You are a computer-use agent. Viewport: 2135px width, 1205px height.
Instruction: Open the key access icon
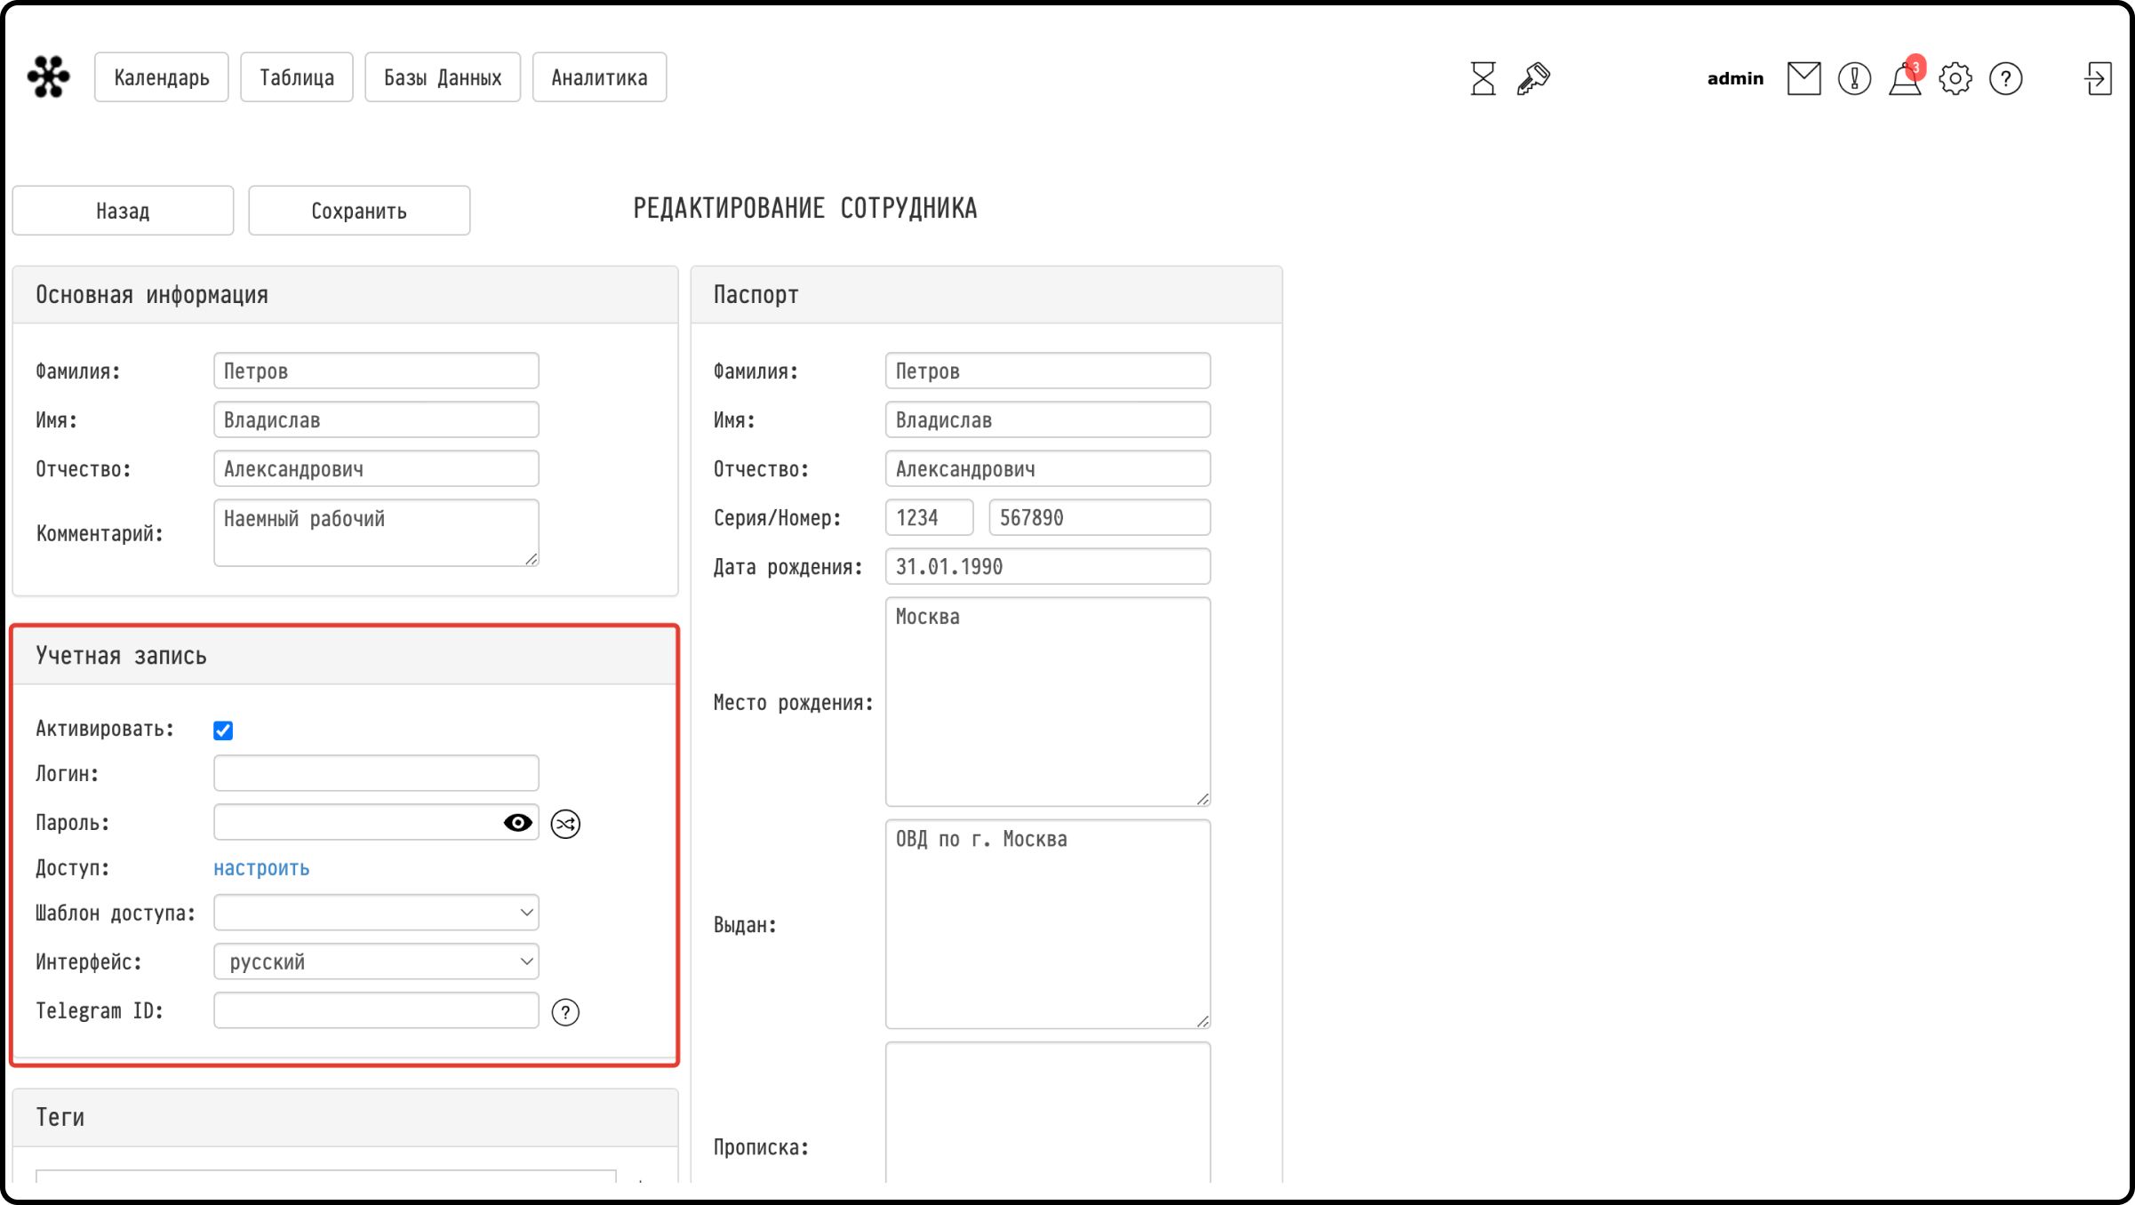[1533, 78]
